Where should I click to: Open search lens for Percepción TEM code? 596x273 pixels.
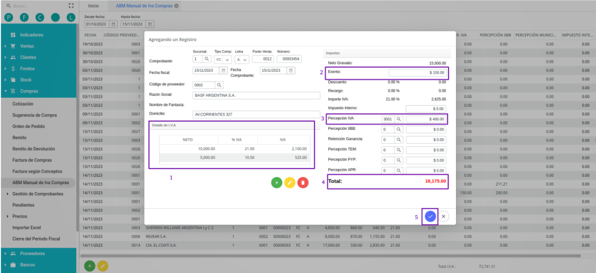pos(399,150)
